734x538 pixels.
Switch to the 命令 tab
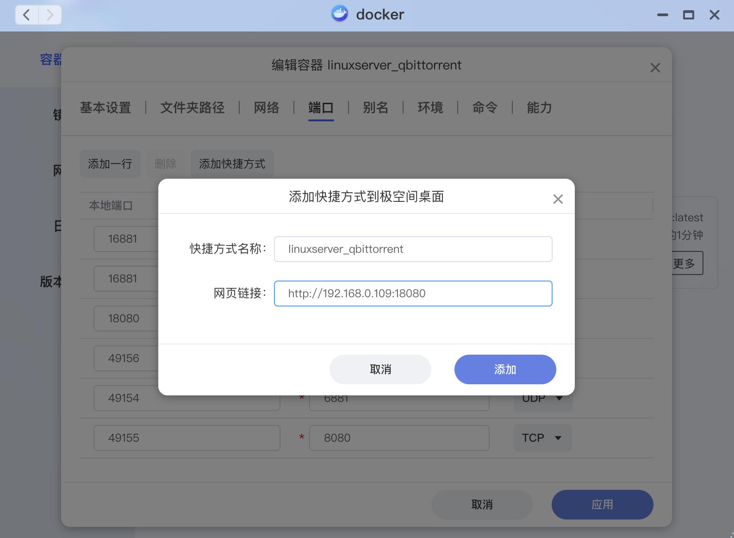[x=485, y=108]
